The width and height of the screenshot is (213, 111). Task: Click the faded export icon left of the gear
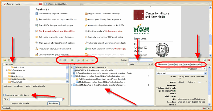point(60,60)
